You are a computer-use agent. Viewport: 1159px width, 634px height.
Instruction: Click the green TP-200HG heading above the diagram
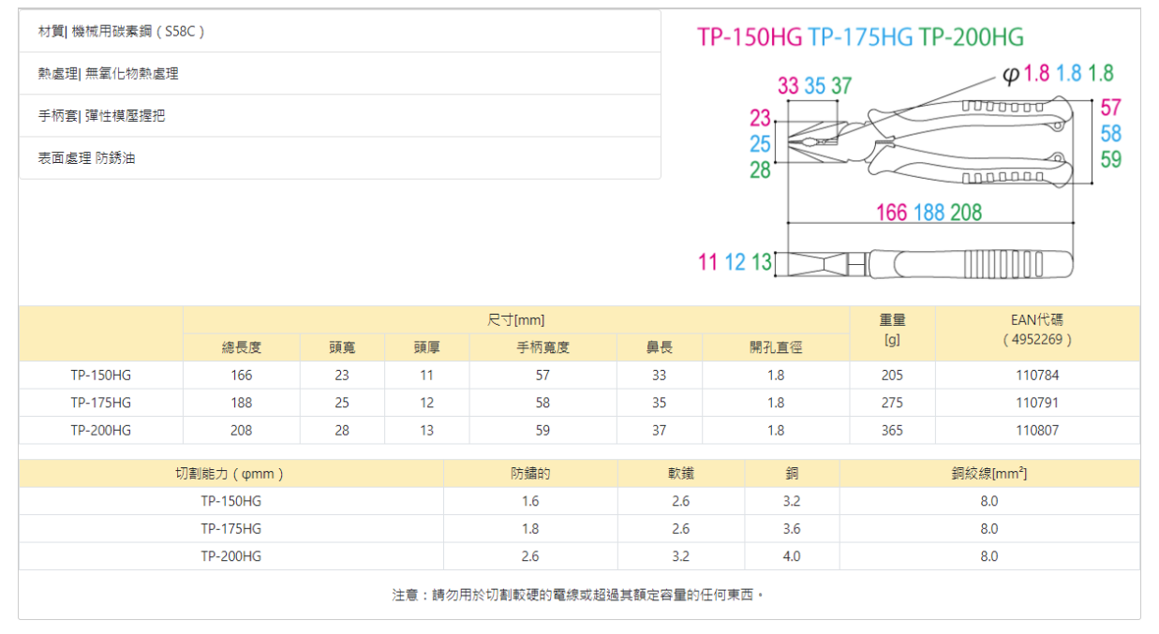[972, 37]
